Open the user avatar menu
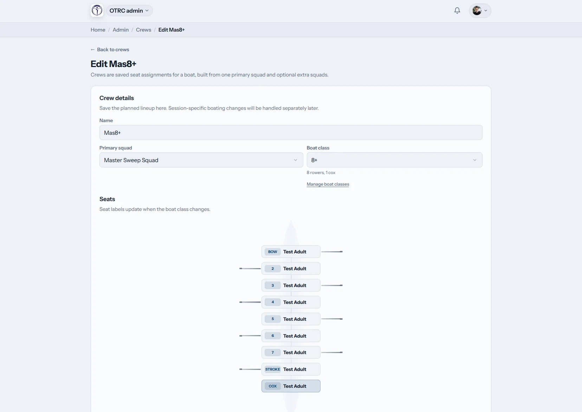 click(480, 11)
